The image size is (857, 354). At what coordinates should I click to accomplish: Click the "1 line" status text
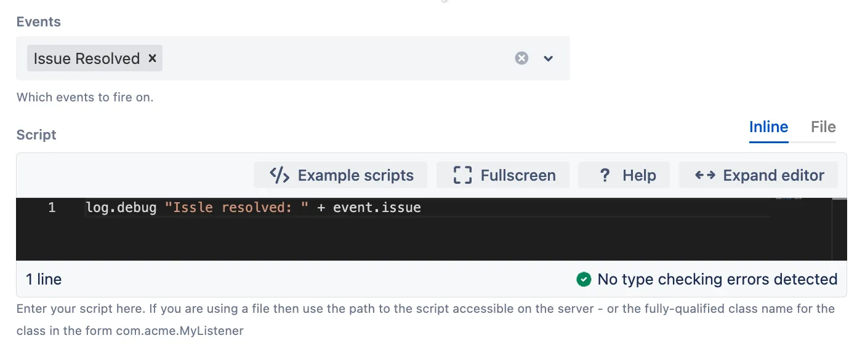click(x=44, y=280)
